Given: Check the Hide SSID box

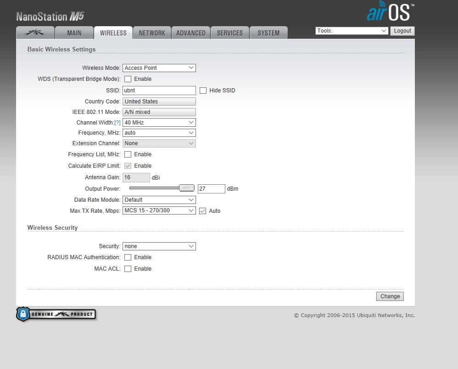Looking at the screenshot, I should (203, 91).
